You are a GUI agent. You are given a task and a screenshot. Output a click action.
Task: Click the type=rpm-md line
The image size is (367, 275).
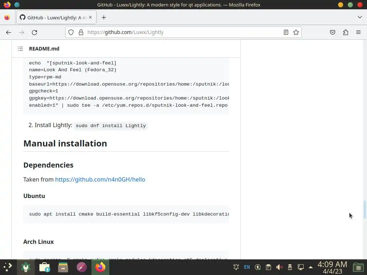(x=45, y=77)
